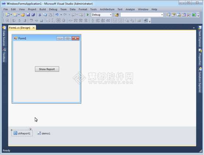Open the Test menu
204x155 pixels.
point(120,9)
